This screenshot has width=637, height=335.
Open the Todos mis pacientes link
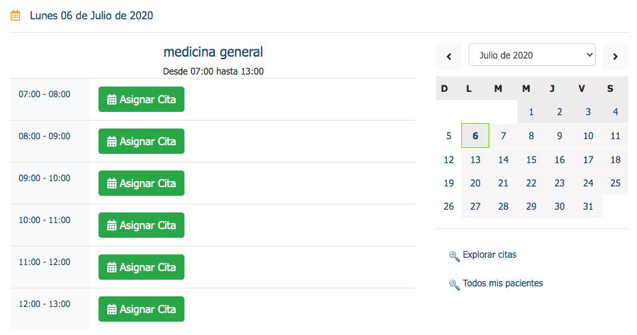(503, 283)
